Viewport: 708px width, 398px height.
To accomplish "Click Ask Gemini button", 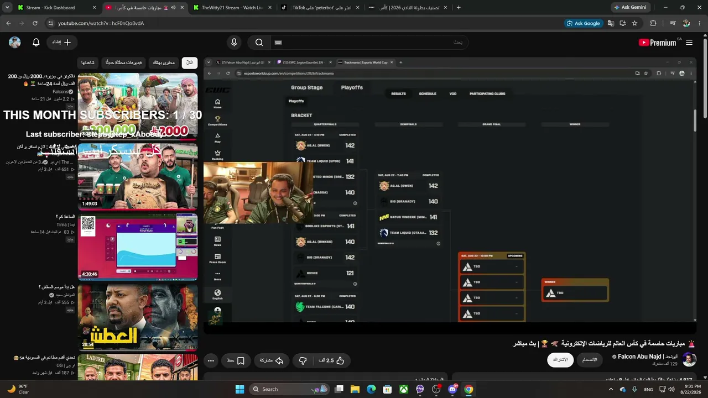I will pos(630,8).
